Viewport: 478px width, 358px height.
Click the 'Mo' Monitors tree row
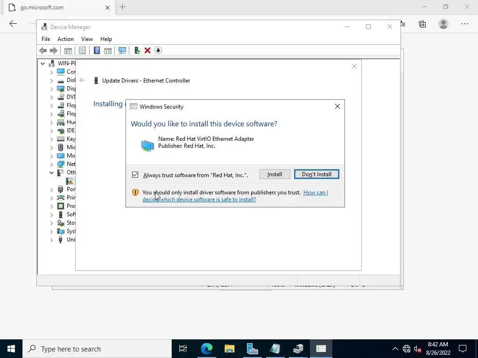(x=66, y=156)
